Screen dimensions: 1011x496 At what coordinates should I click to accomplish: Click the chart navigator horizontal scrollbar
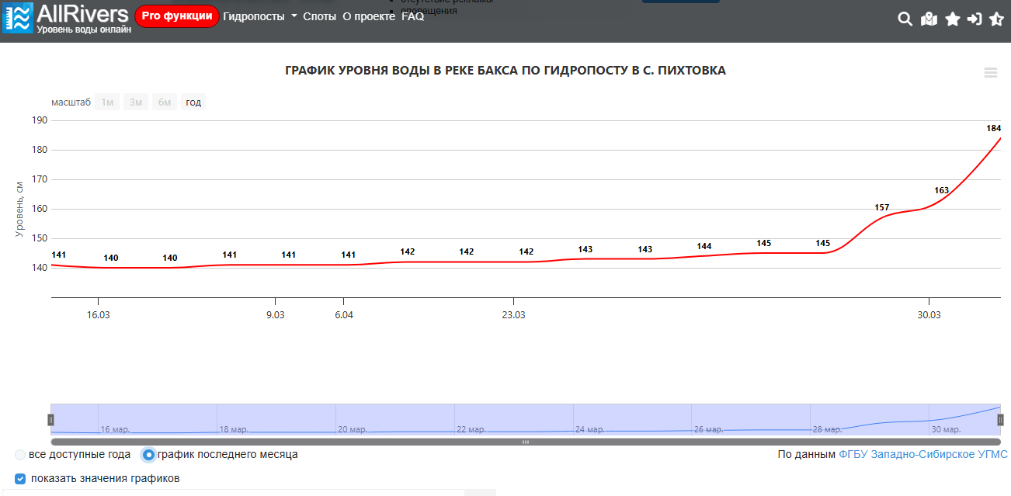(525, 442)
